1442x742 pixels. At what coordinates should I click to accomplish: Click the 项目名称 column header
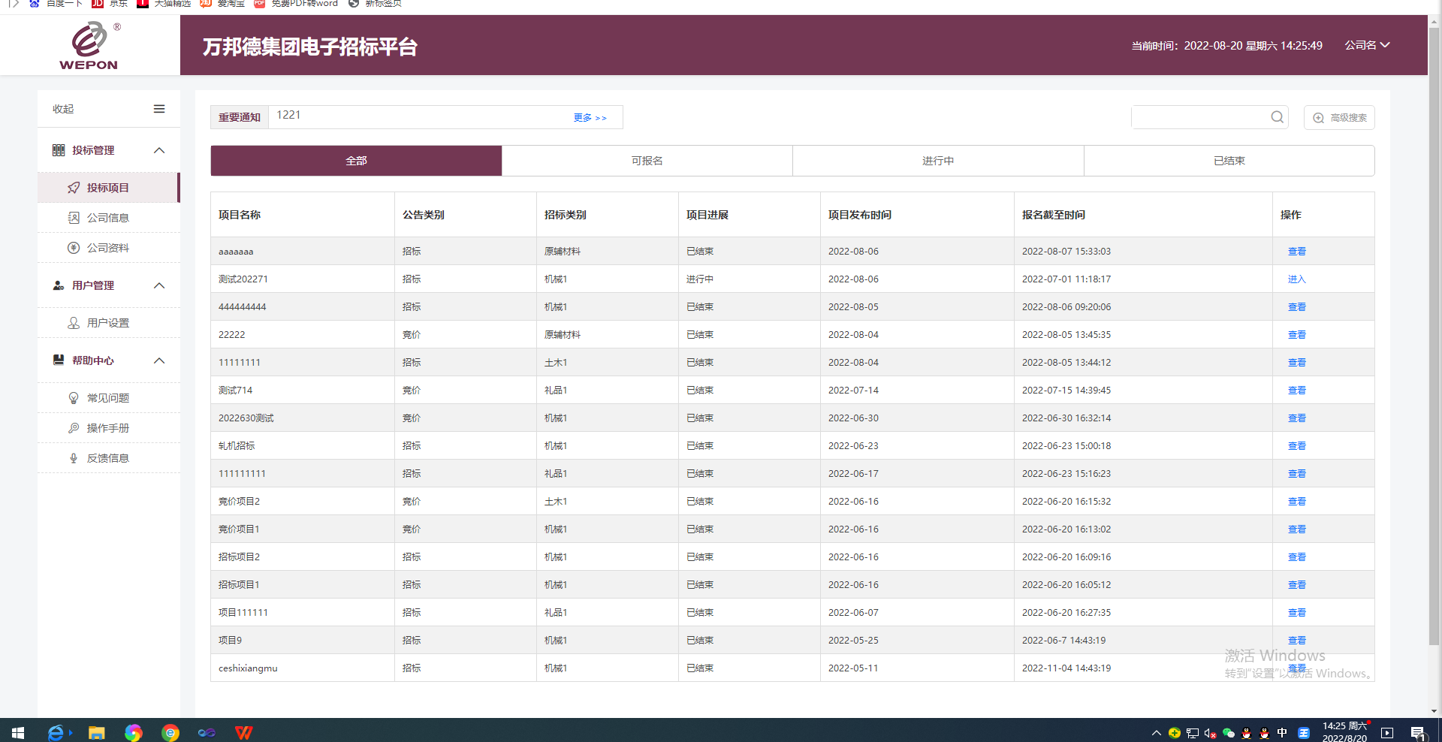coord(240,215)
